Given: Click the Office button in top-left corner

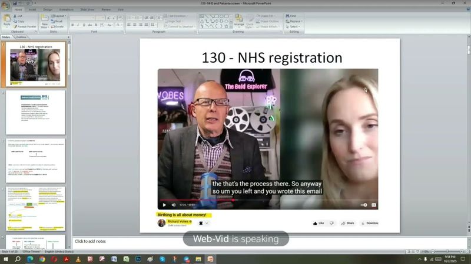Looking at the screenshot, I should [5, 5].
